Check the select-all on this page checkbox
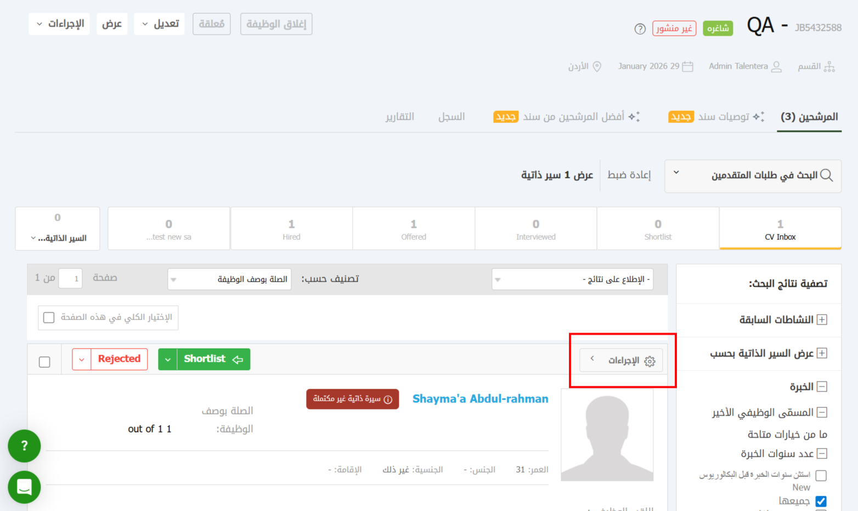 pyautogui.click(x=49, y=318)
